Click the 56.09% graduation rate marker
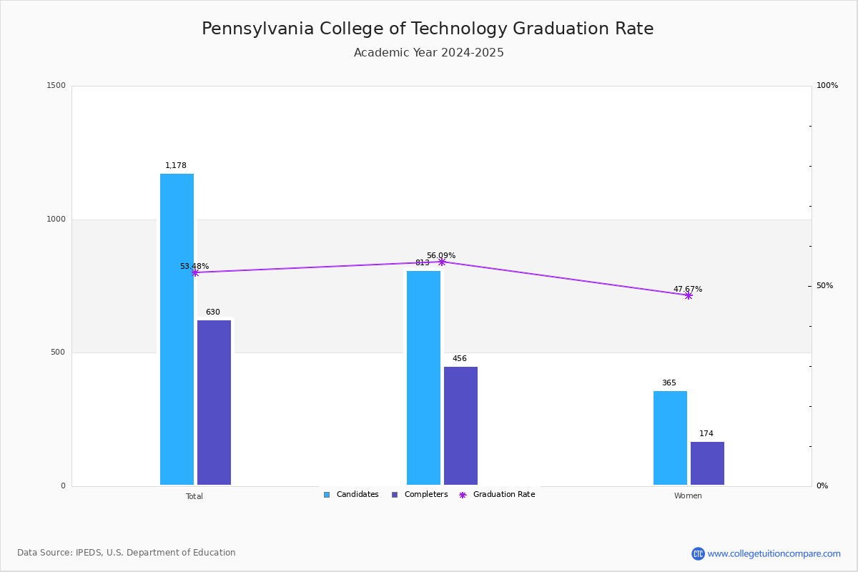Screen dimensions: 858x572 click(x=442, y=262)
